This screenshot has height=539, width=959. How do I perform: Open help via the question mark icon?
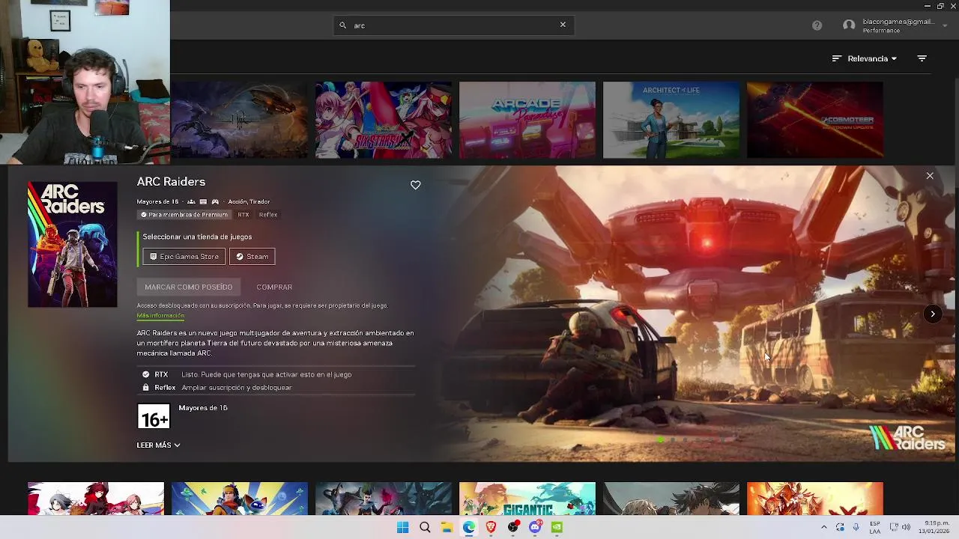(817, 25)
